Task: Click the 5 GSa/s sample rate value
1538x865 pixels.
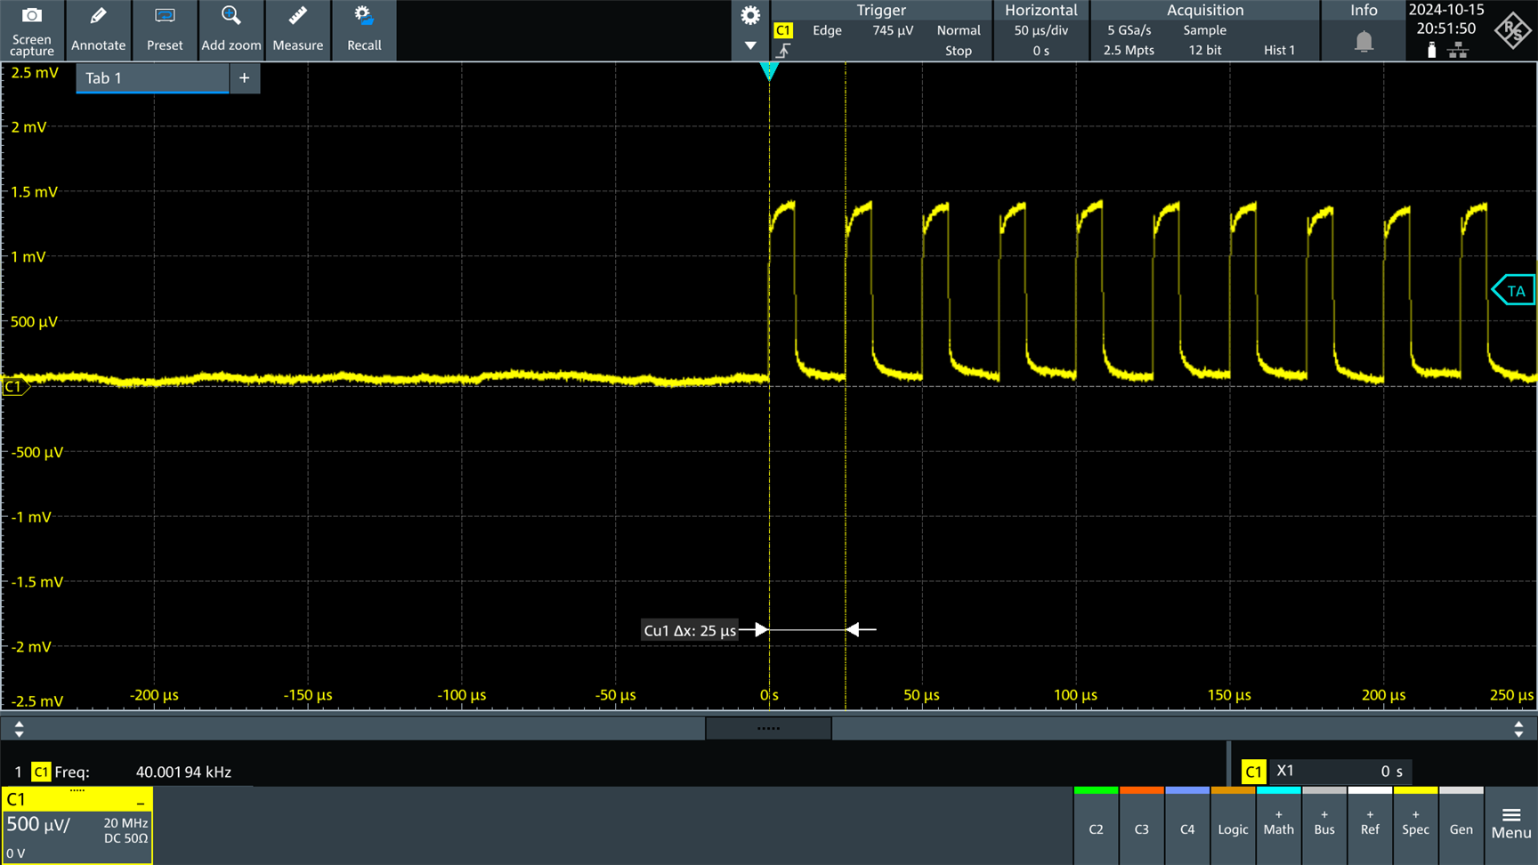Action: [x=1129, y=30]
